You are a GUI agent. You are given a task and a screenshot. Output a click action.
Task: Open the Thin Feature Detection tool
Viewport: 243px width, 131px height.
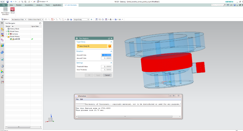[5, 11]
